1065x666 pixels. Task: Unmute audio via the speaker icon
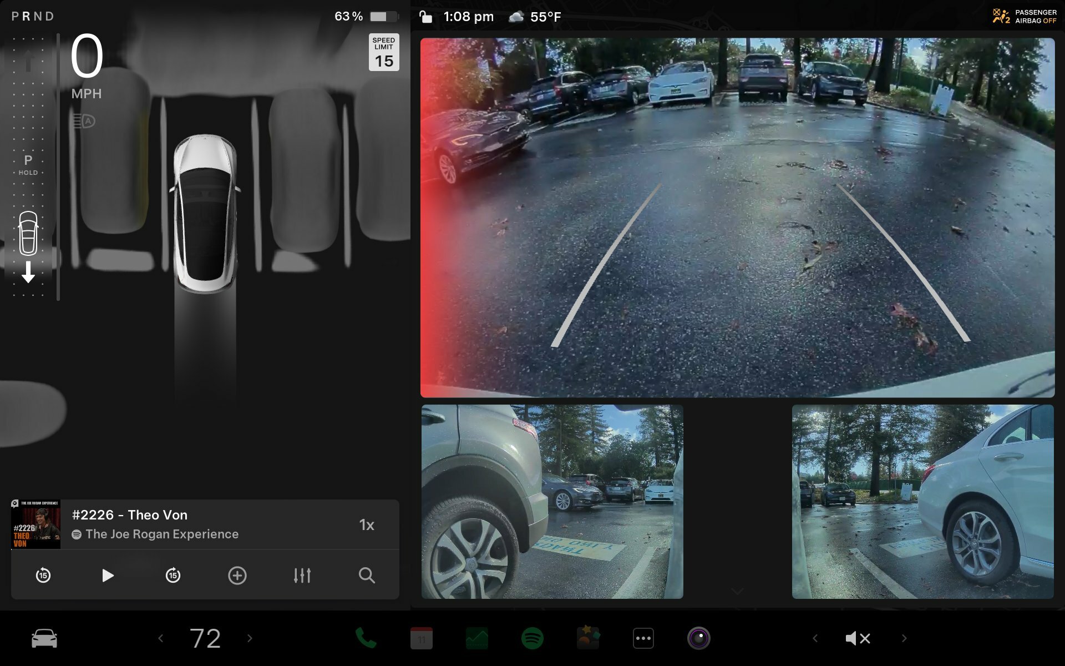tap(858, 638)
